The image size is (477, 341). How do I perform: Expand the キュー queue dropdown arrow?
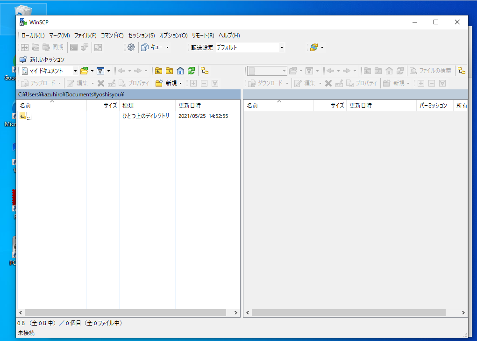click(168, 47)
